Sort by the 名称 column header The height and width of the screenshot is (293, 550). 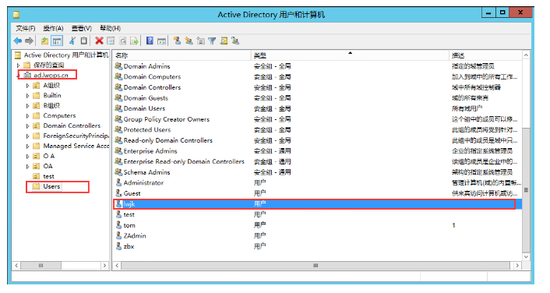182,55
